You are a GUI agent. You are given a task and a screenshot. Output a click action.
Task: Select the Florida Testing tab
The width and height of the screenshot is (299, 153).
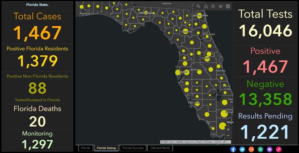[x=106, y=148]
